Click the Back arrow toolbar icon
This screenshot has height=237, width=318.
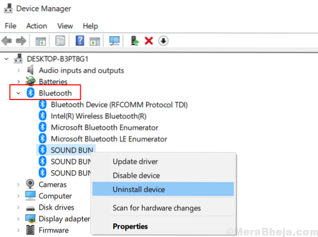coord(8,41)
